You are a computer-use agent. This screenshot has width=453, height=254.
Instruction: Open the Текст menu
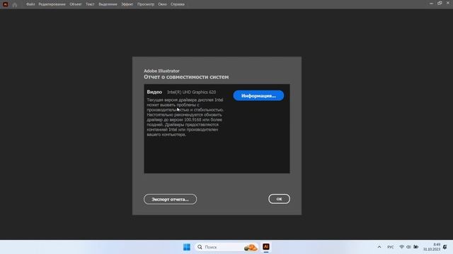90,4
